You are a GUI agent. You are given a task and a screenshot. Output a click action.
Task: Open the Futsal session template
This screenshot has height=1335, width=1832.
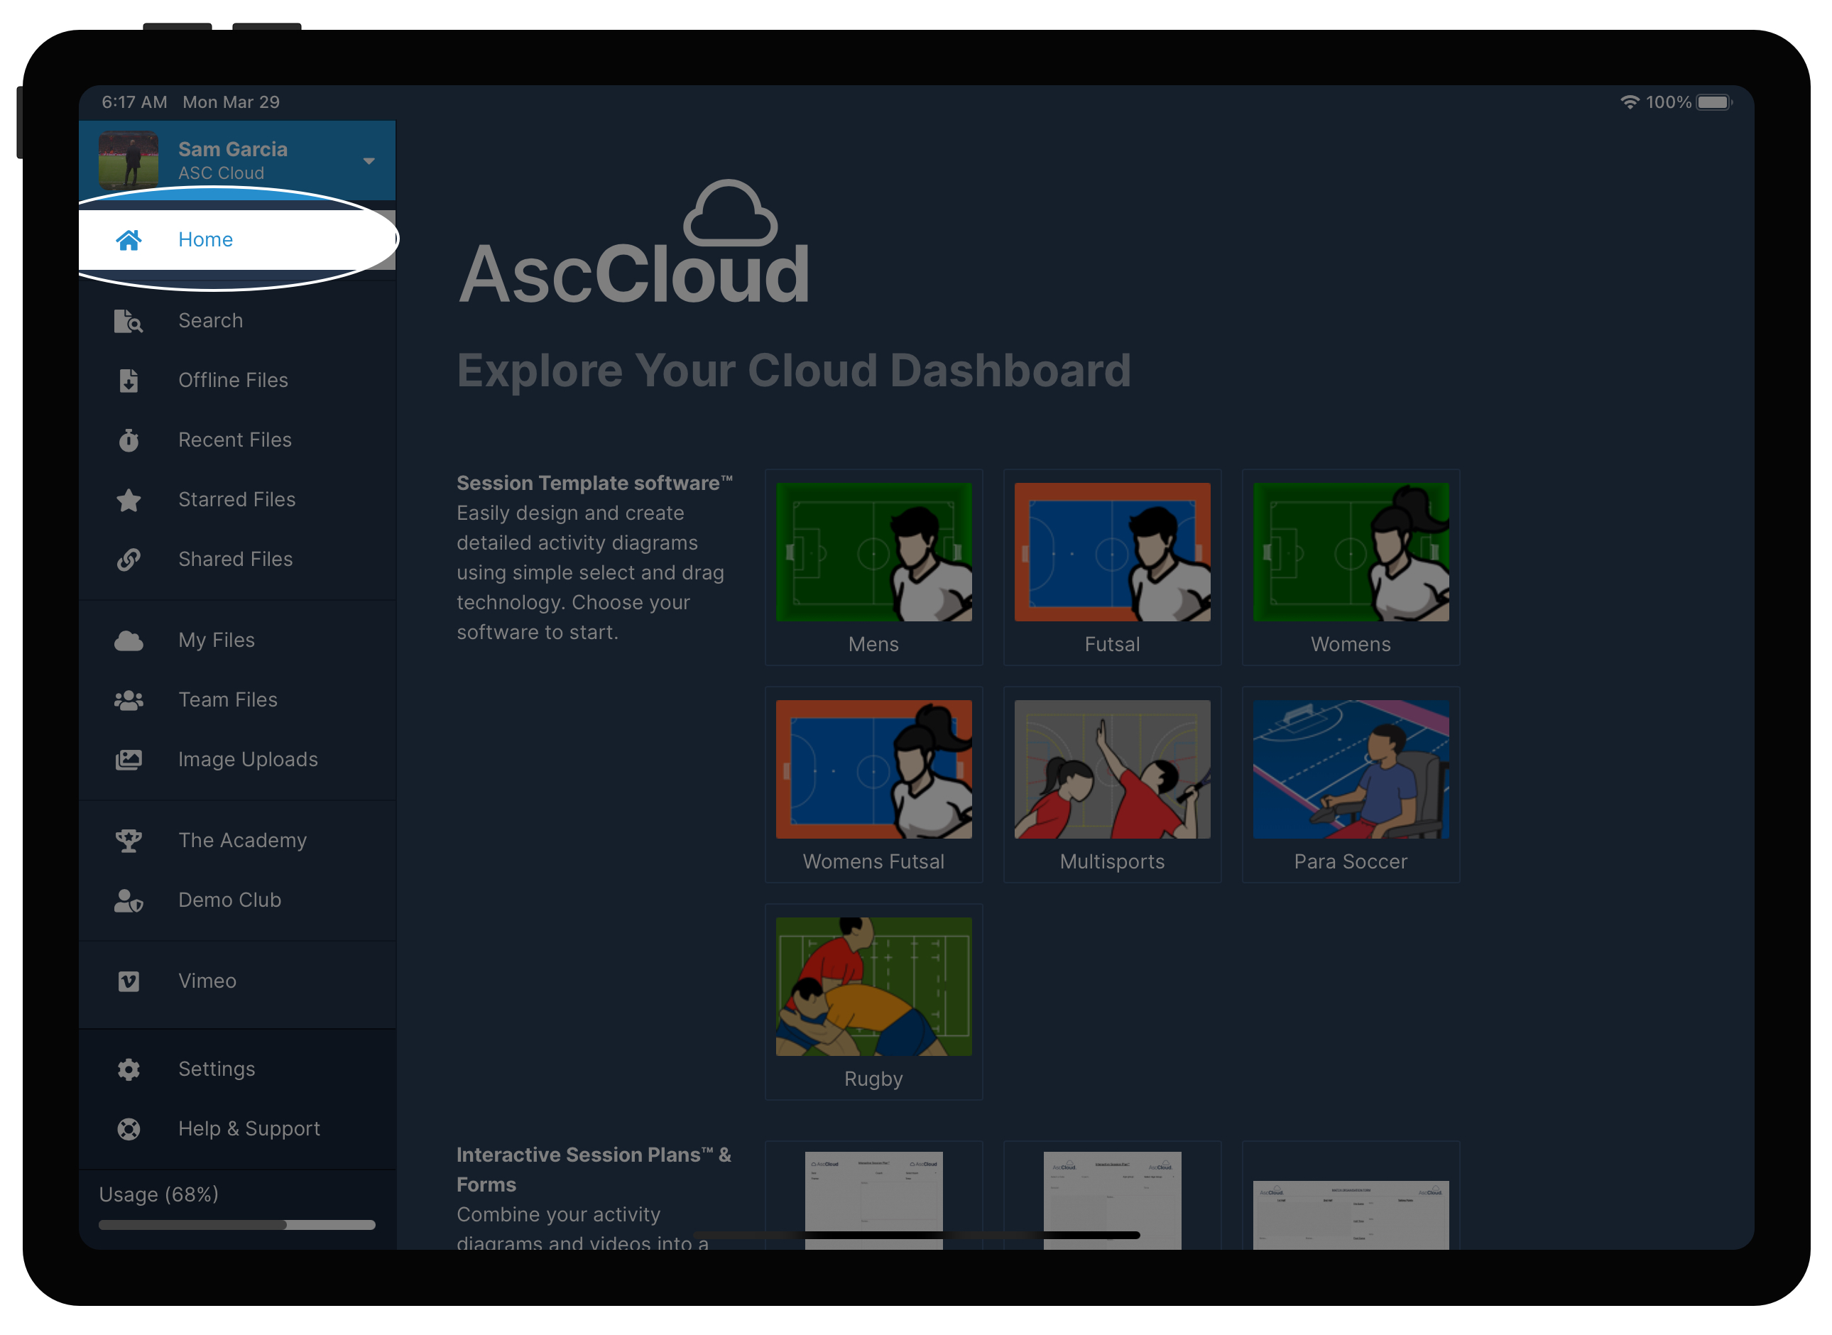[x=1112, y=567]
